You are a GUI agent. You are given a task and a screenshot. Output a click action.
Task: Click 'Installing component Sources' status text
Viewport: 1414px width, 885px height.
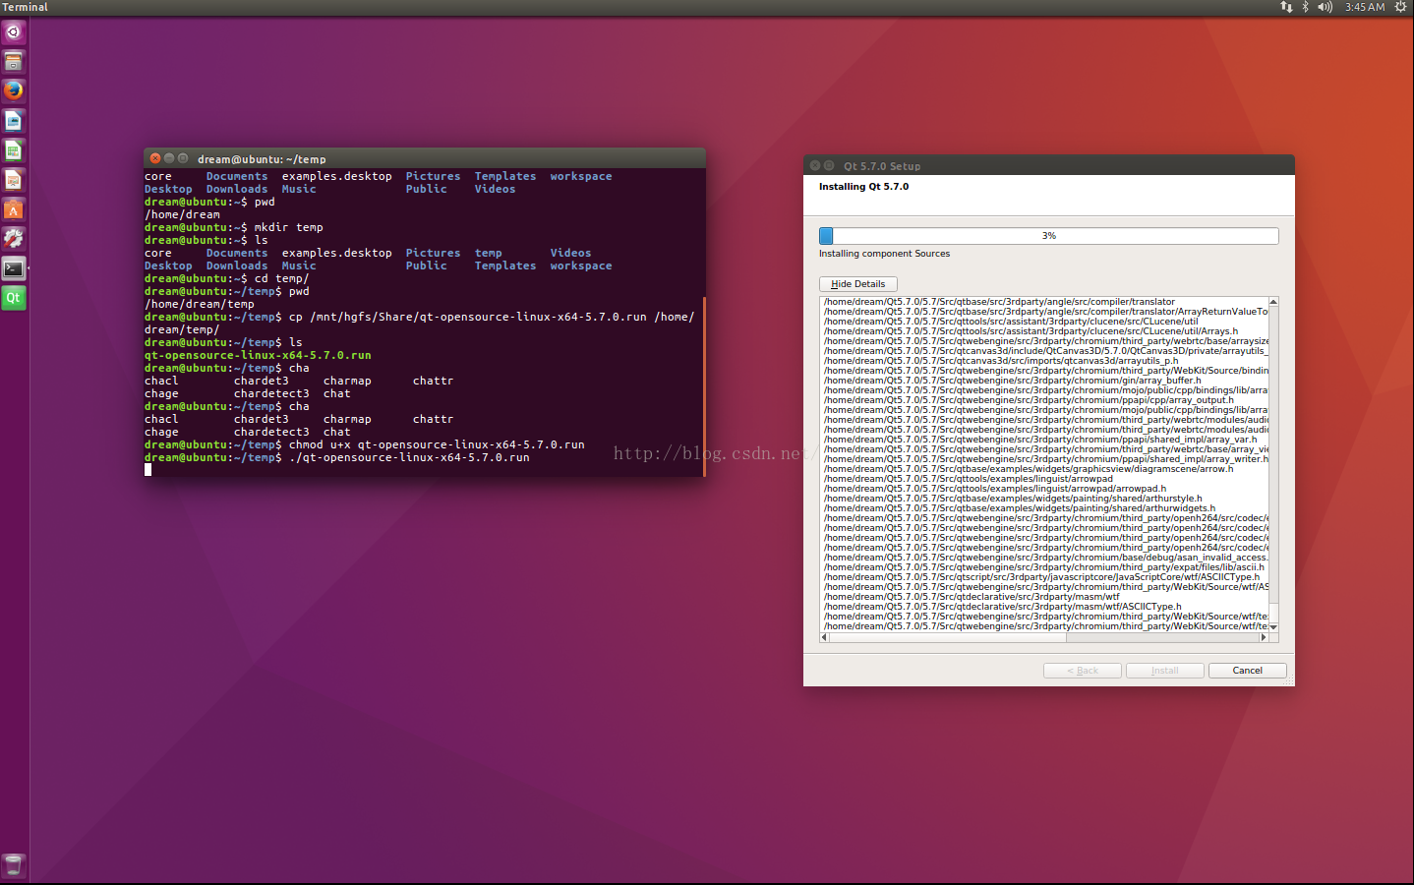(x=884, y=254)
